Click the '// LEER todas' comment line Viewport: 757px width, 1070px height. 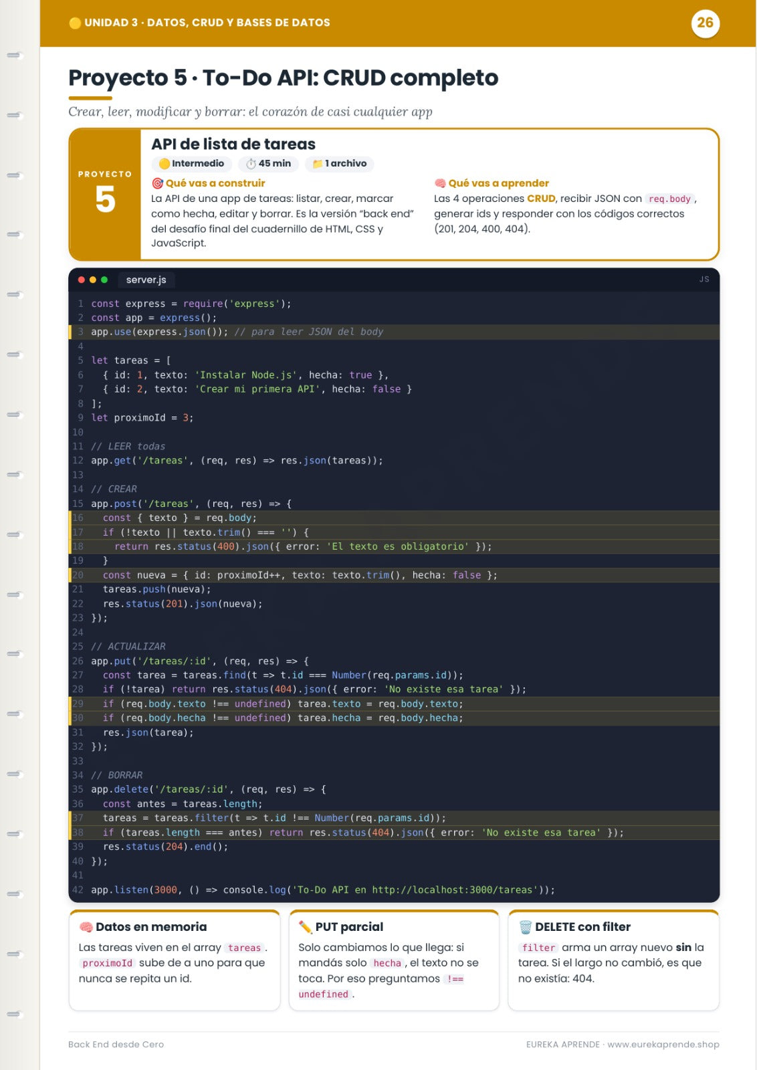128,447
